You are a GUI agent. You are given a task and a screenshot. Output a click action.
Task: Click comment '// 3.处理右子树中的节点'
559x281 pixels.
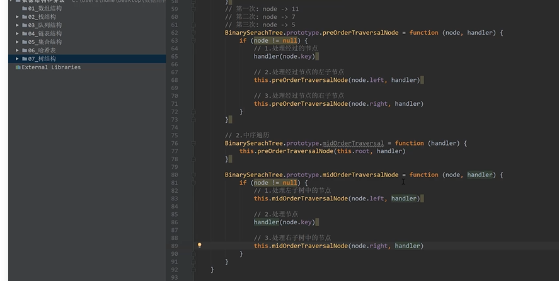click(292, 238)
